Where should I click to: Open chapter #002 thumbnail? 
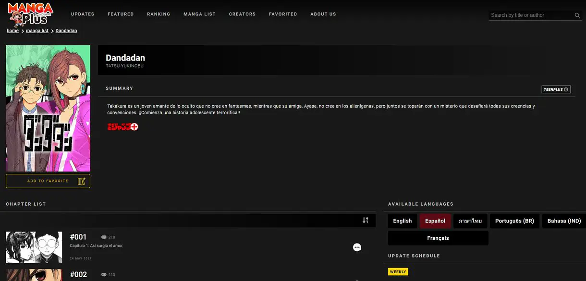click(34, 275)
